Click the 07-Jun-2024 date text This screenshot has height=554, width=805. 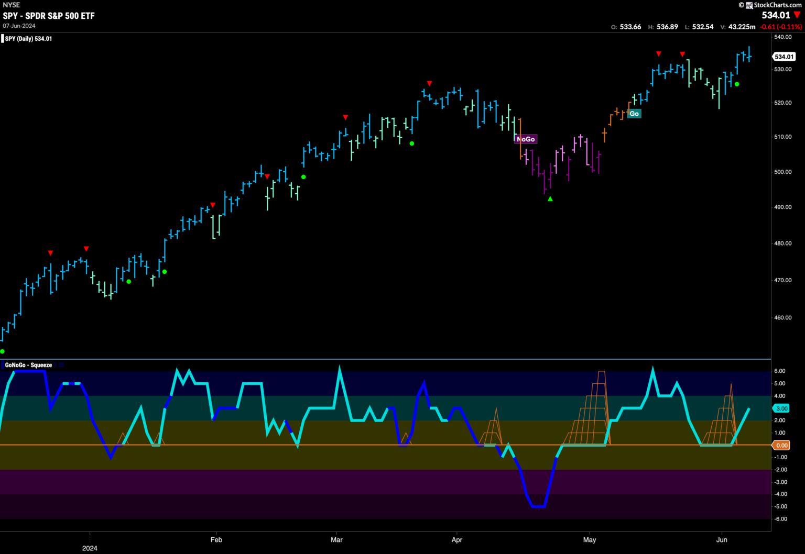tap(20, 26)
